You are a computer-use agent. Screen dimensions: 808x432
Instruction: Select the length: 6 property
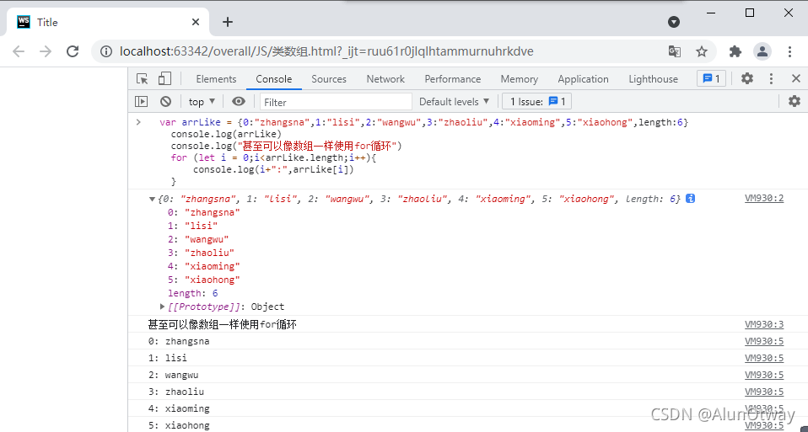193,293
